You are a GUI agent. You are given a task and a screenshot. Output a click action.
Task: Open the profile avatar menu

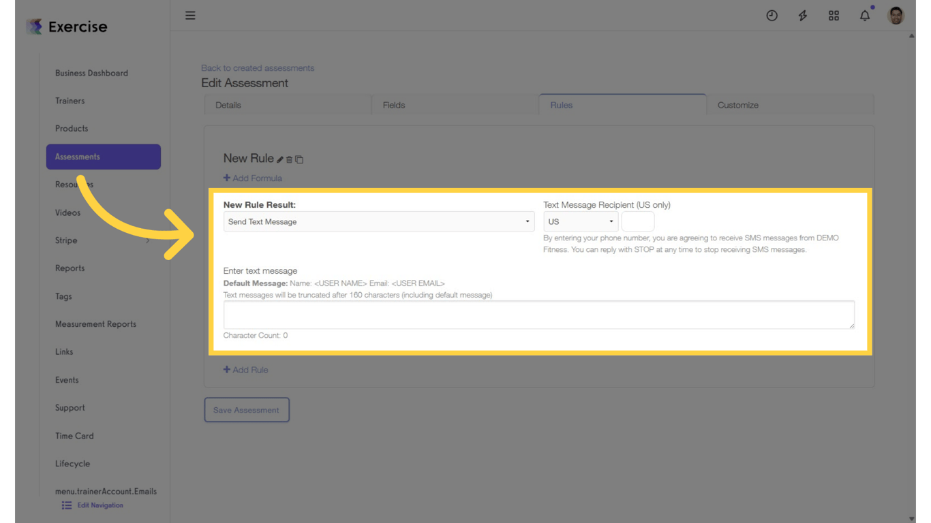pyautogui.click(x=895, y=15)
